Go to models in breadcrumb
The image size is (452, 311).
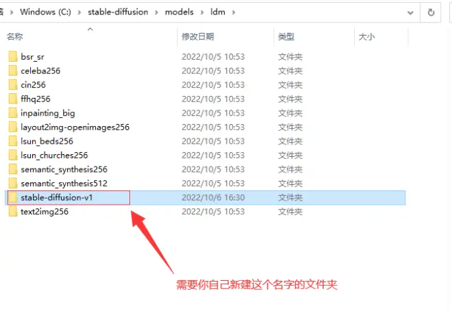179,12
